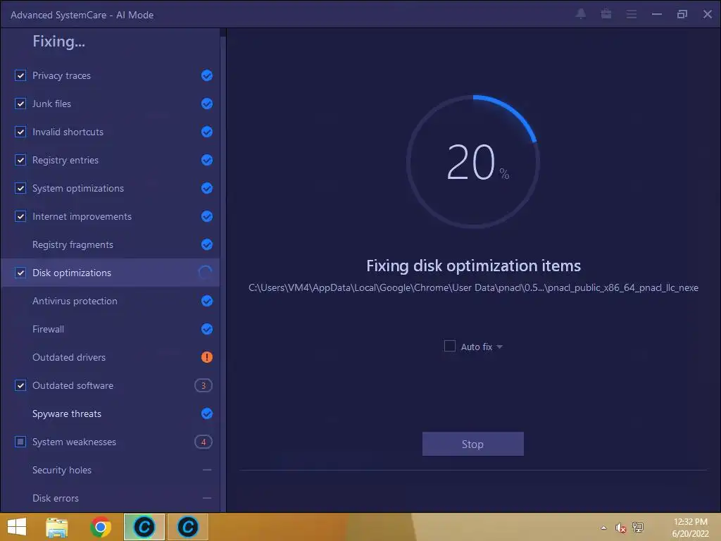The image size is (721, 541).
Task: Click the Registry fragments completed checkmark icon
Action: [207, 244]
